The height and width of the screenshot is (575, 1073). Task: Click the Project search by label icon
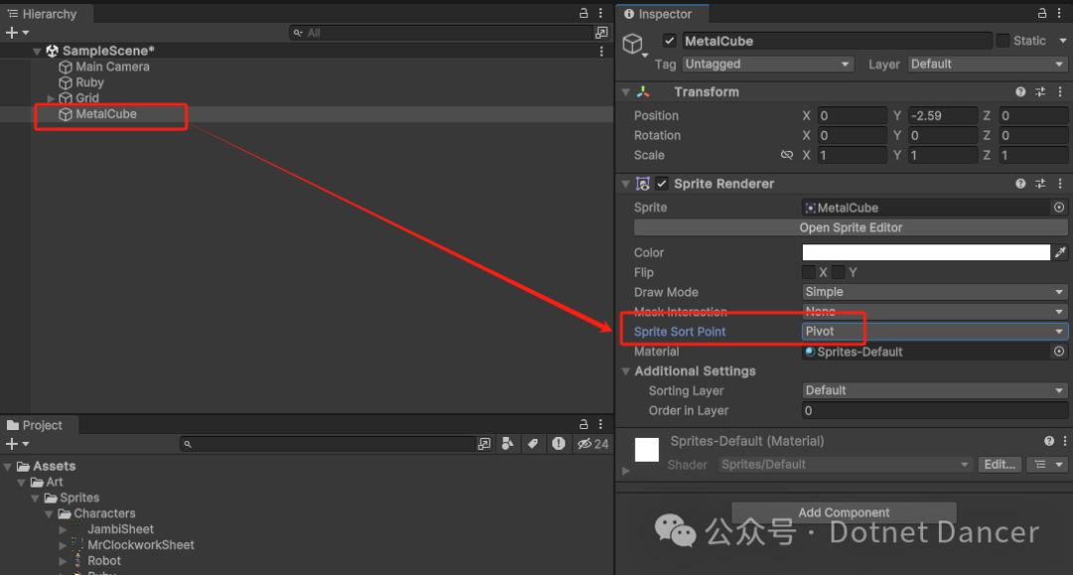[x=533, y=444]
